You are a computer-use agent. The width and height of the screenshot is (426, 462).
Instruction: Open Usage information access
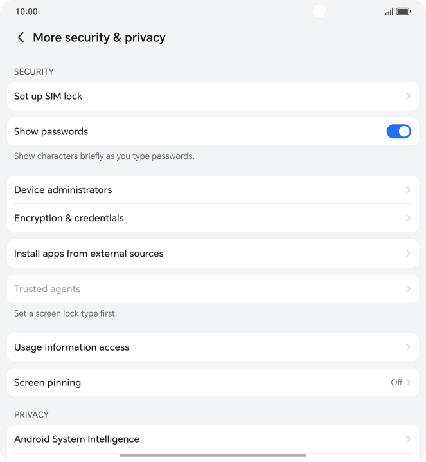pos(72,347)
